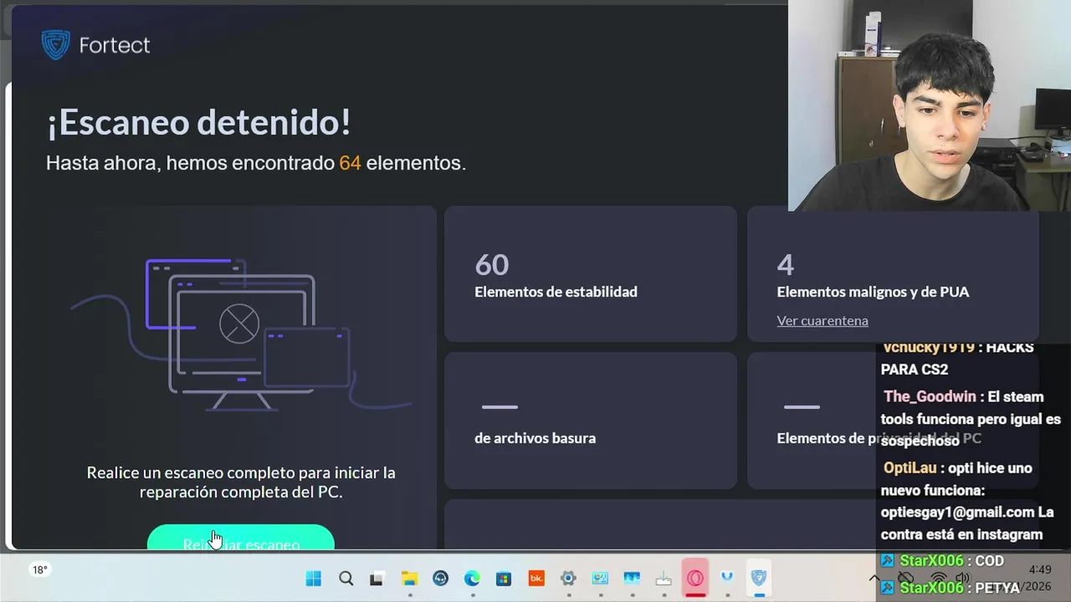The width and height of the screenshot is (1071, 602).
Task: Open the Settings gear on the taskbar
Action: (568, 578)
